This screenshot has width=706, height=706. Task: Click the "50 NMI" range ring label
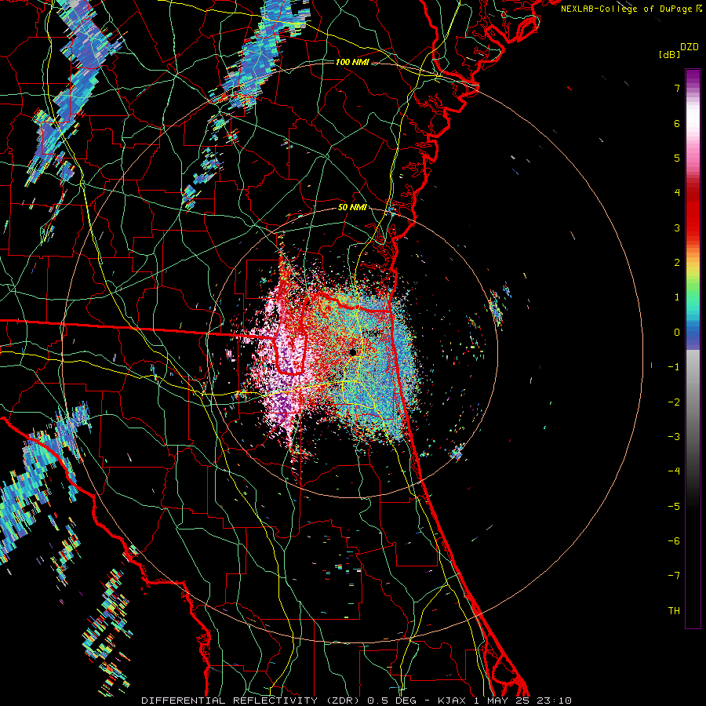352,208
